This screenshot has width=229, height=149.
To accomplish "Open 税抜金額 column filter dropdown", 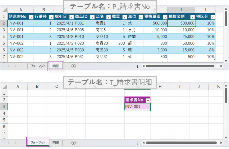I will point(192,17).
